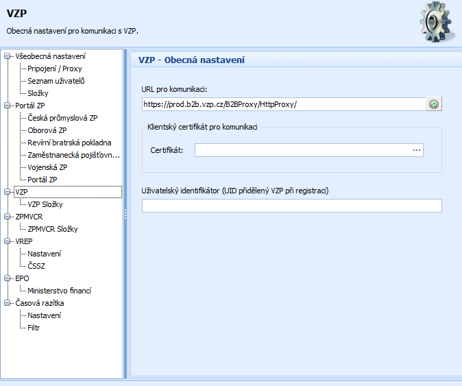Select the VZP tree item

[x=68, y=192]
